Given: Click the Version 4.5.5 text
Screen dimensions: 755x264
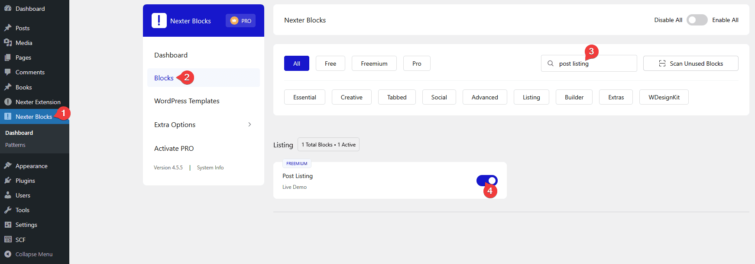Looking at the screenshot, I should (x=168, y=168).
